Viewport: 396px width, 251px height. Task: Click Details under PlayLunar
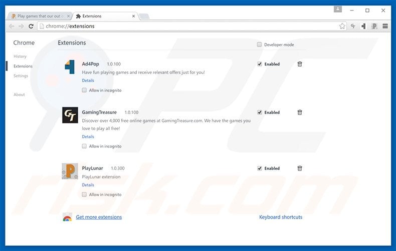click(88, 185)
